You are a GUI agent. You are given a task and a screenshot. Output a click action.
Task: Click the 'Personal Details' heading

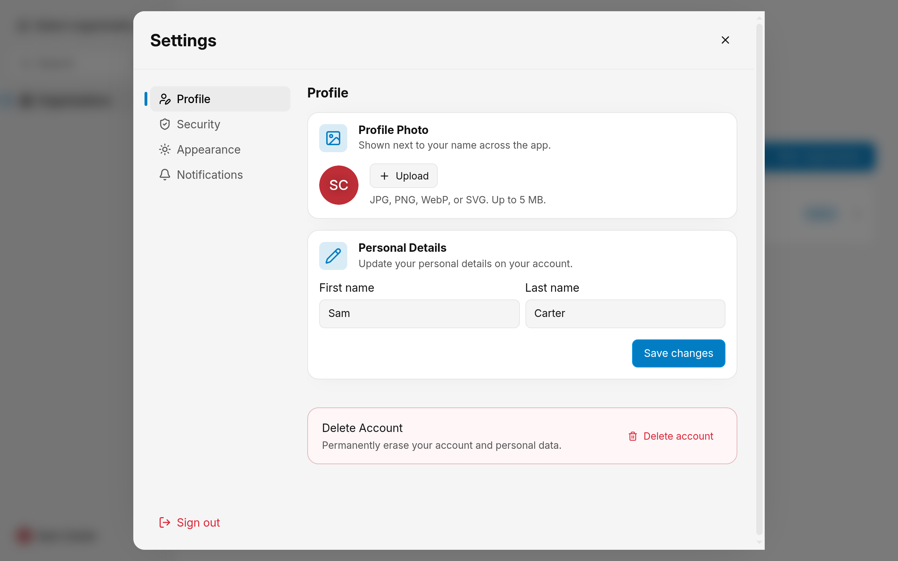(402, 248)
